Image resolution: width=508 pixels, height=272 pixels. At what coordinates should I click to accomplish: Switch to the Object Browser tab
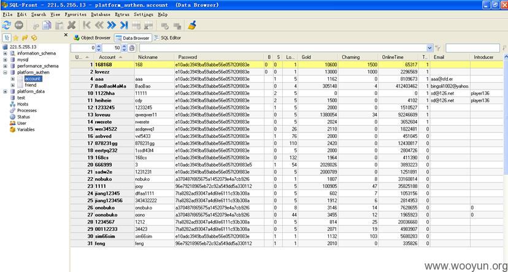(92, 38)
